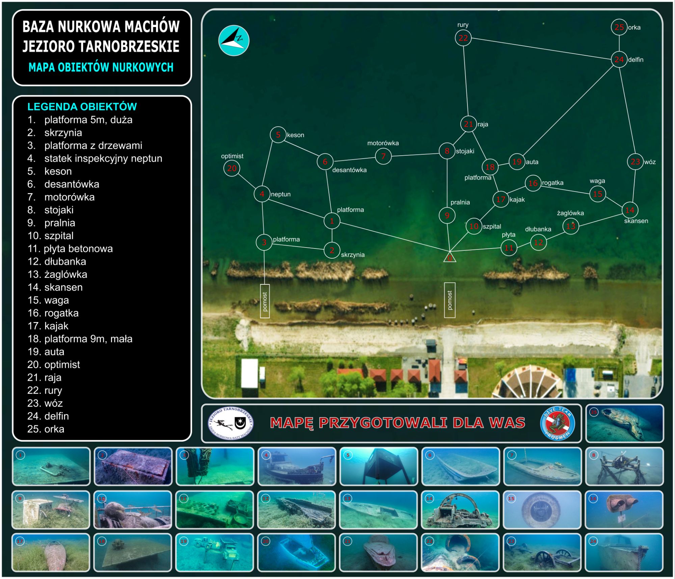Click map marker 23 wóz
The height and width of the screenshot is (579, 675).
tap(635, 162)
